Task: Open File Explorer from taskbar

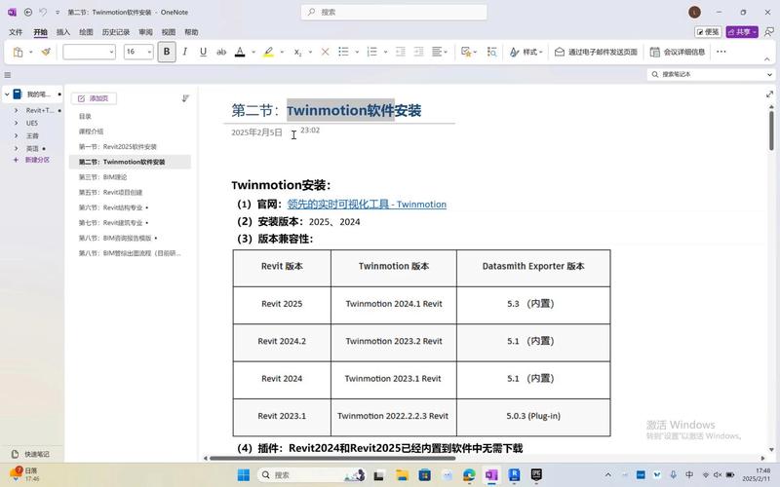Action: [402, 475]
